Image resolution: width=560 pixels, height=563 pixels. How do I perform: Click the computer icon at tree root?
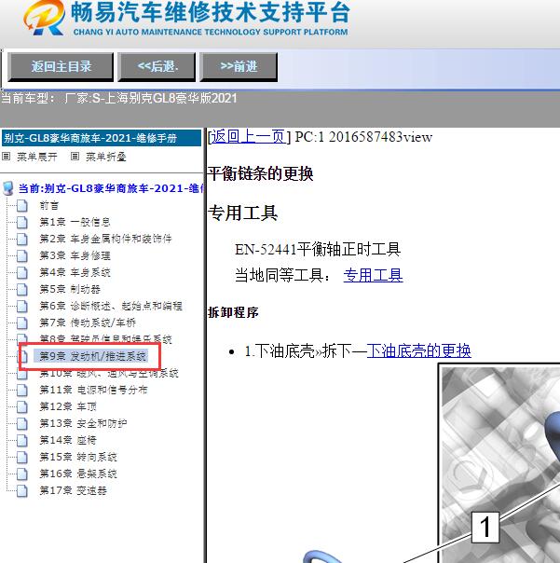(7, 188)
